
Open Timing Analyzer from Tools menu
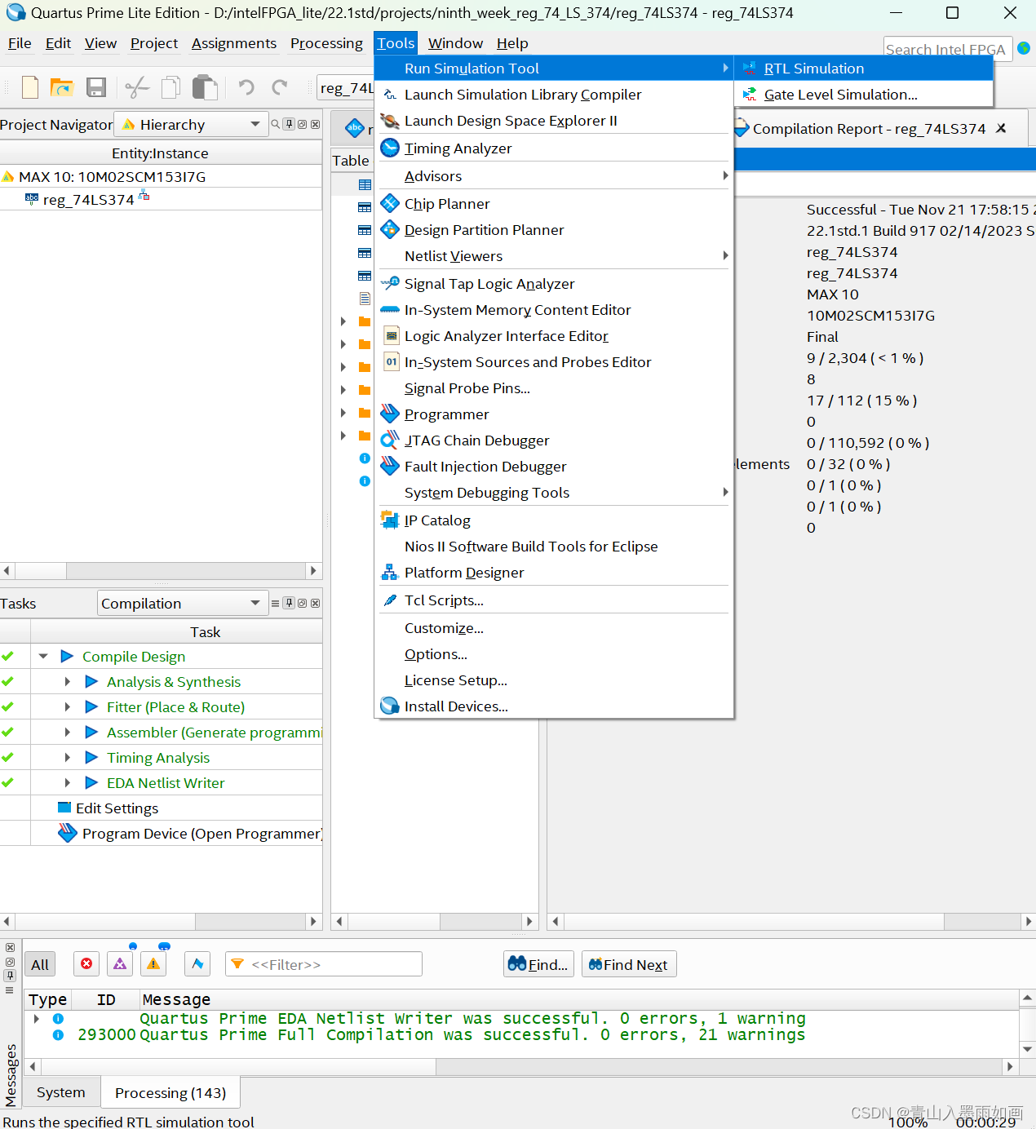(x=458, y=148)
